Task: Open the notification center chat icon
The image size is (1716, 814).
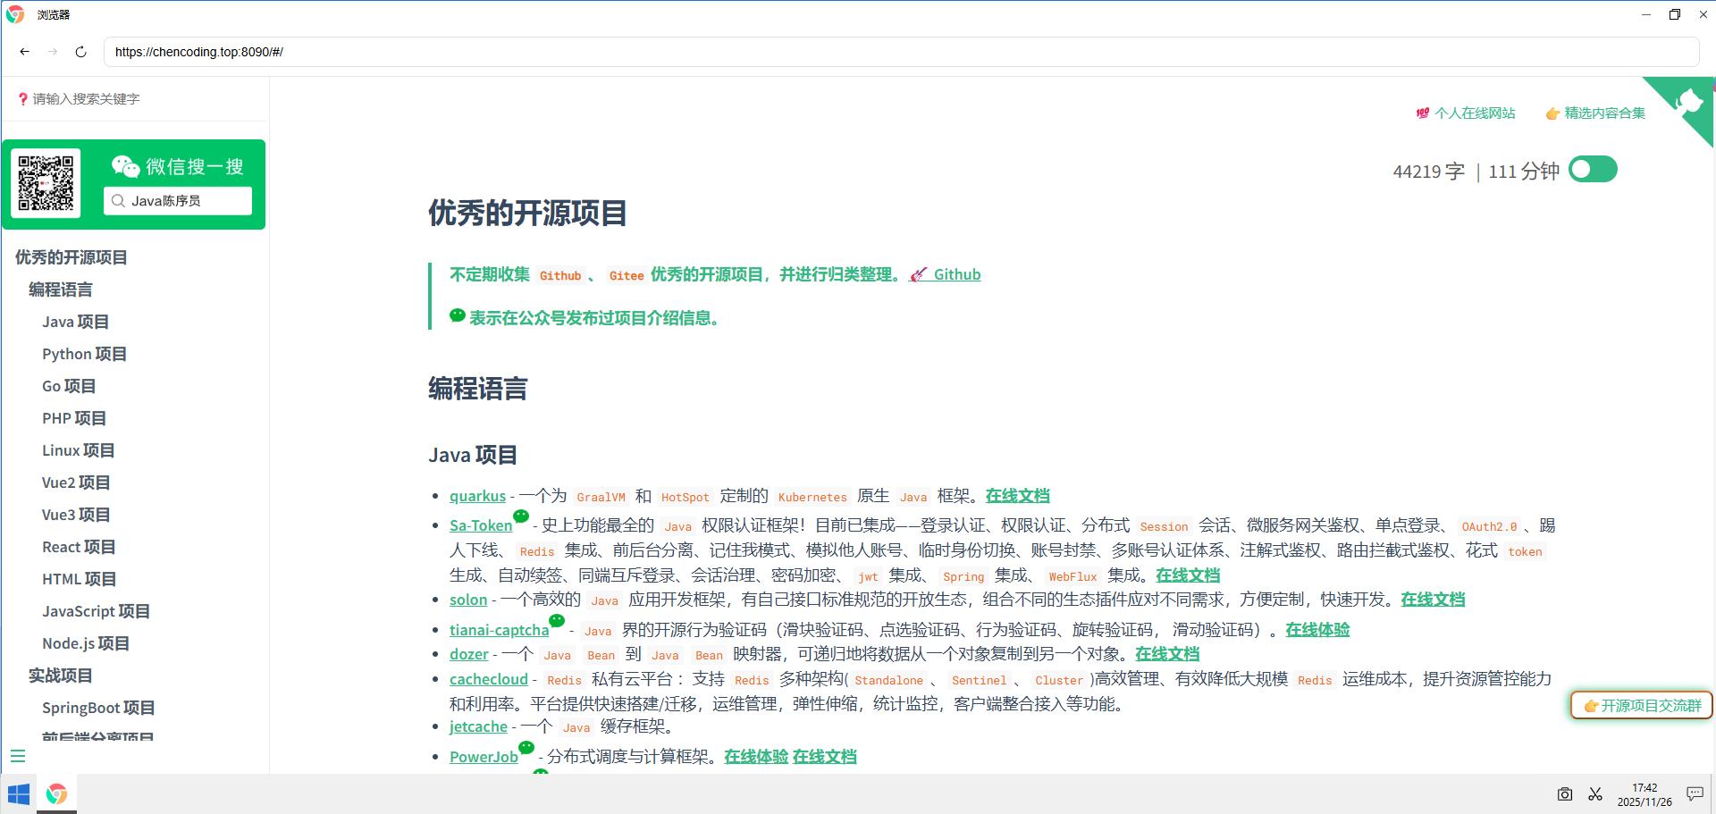Action: [1694, 793]
